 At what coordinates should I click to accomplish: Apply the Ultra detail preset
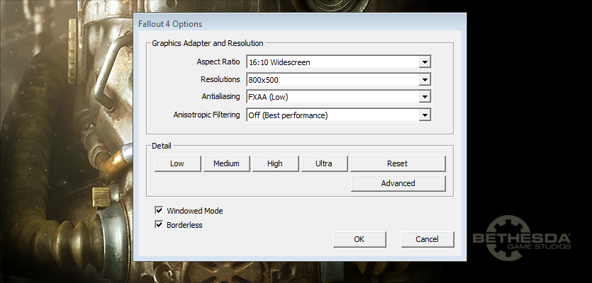tap(324, 163)
